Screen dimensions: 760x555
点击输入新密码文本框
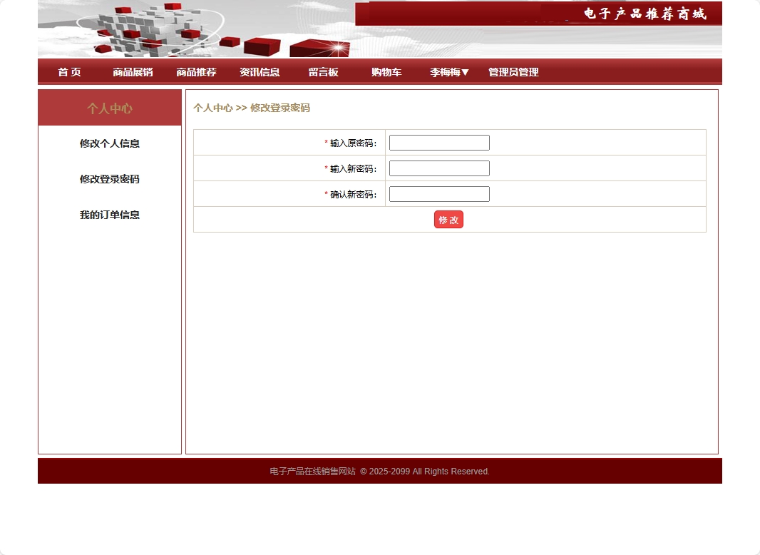tap(438, 168)
